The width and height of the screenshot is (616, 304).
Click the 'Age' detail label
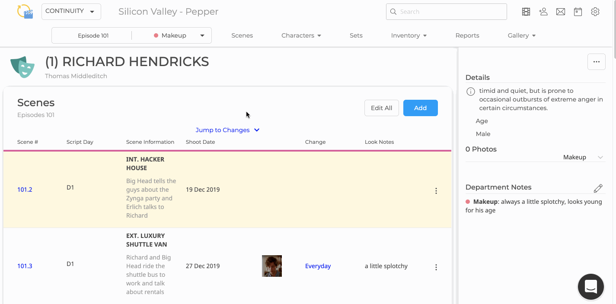point(482,121)
